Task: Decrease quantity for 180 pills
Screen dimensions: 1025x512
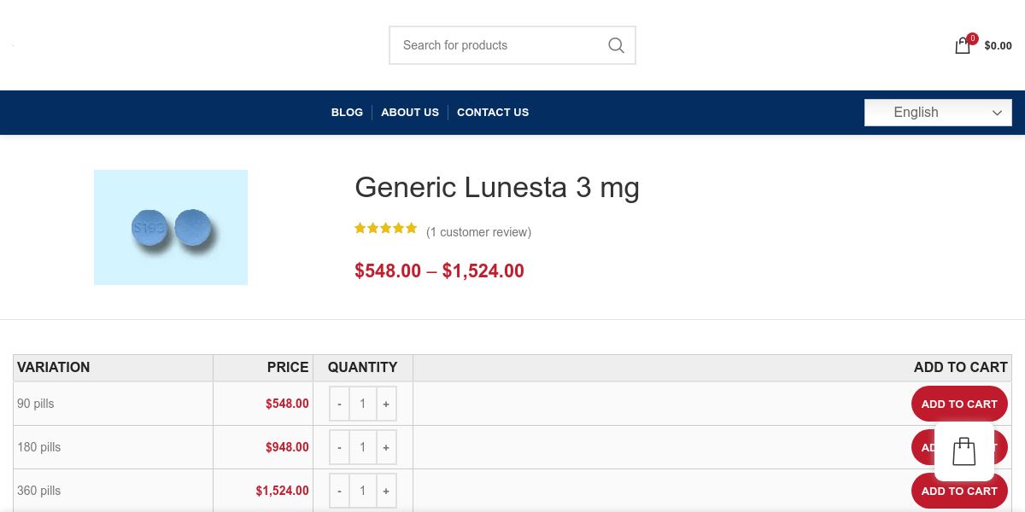Action: 339,447
